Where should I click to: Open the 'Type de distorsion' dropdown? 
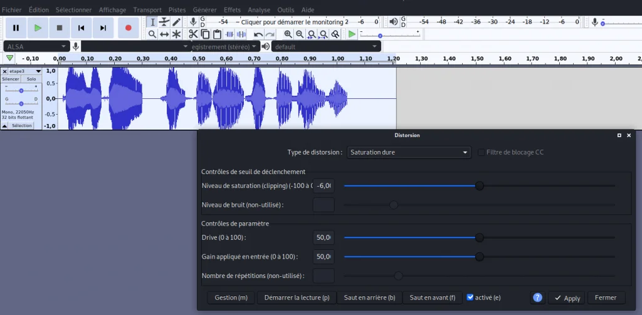pyautogui.click(x=409, y=152)
